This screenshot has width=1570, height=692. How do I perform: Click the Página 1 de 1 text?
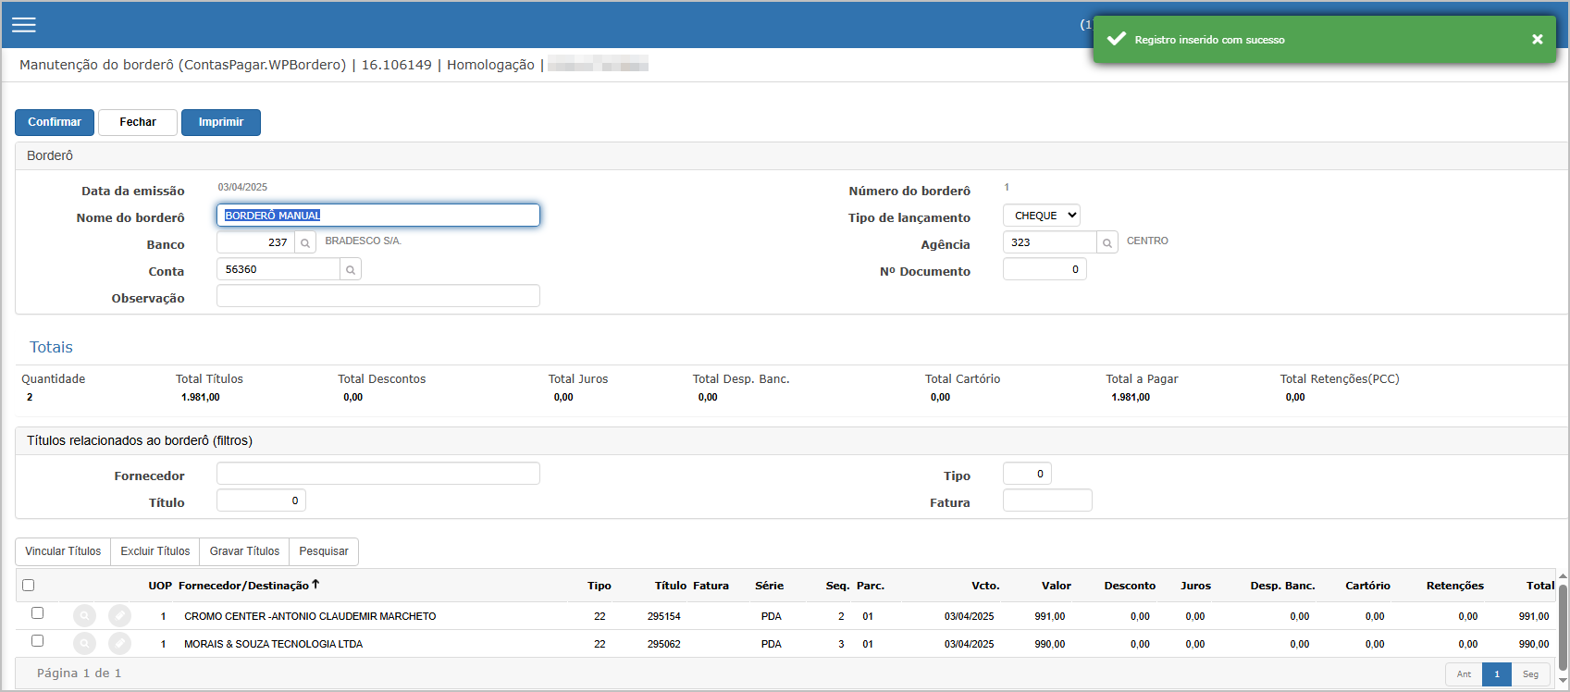pyautogui.click(x=79, y=673)
